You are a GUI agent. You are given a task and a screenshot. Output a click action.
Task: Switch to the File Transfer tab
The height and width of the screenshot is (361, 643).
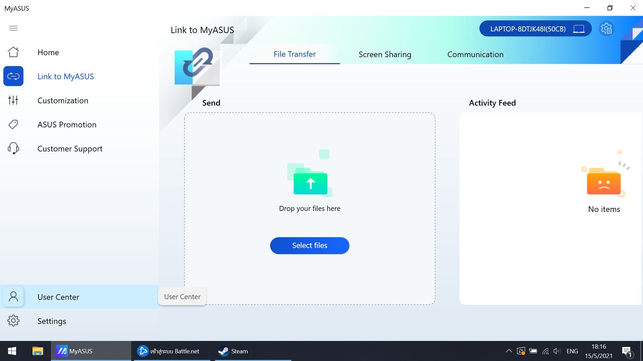pyautogui.click(x=295, y=54)
